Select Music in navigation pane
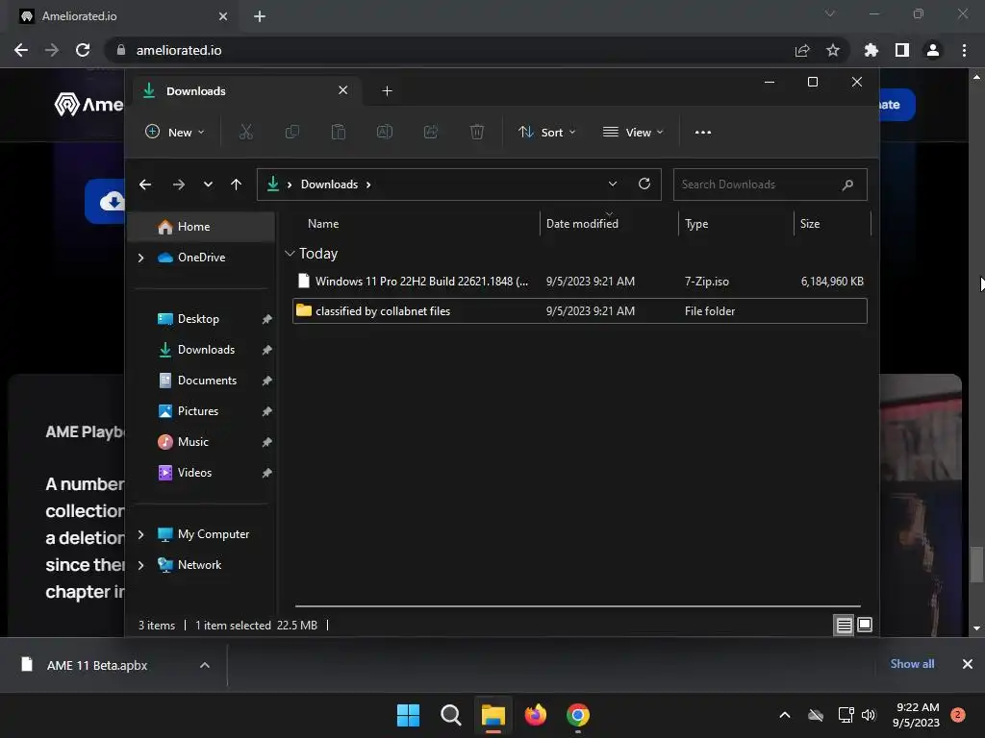The height and width of the screenshot is (738, 985). (x=202, y=442)
